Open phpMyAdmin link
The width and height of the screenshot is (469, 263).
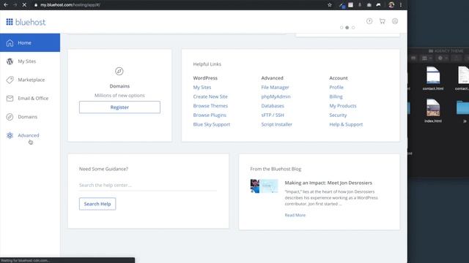pos(276,96)
